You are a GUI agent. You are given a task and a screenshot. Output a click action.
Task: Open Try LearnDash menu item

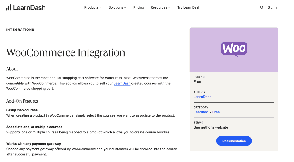(189, 7)
